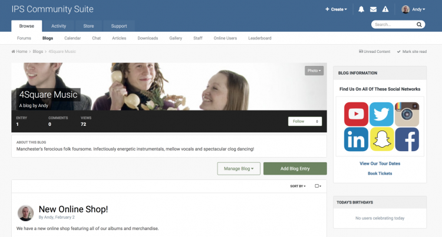The image size is (442, 237).
Task: Click the search magnifier icon
Action: point(419,25)
